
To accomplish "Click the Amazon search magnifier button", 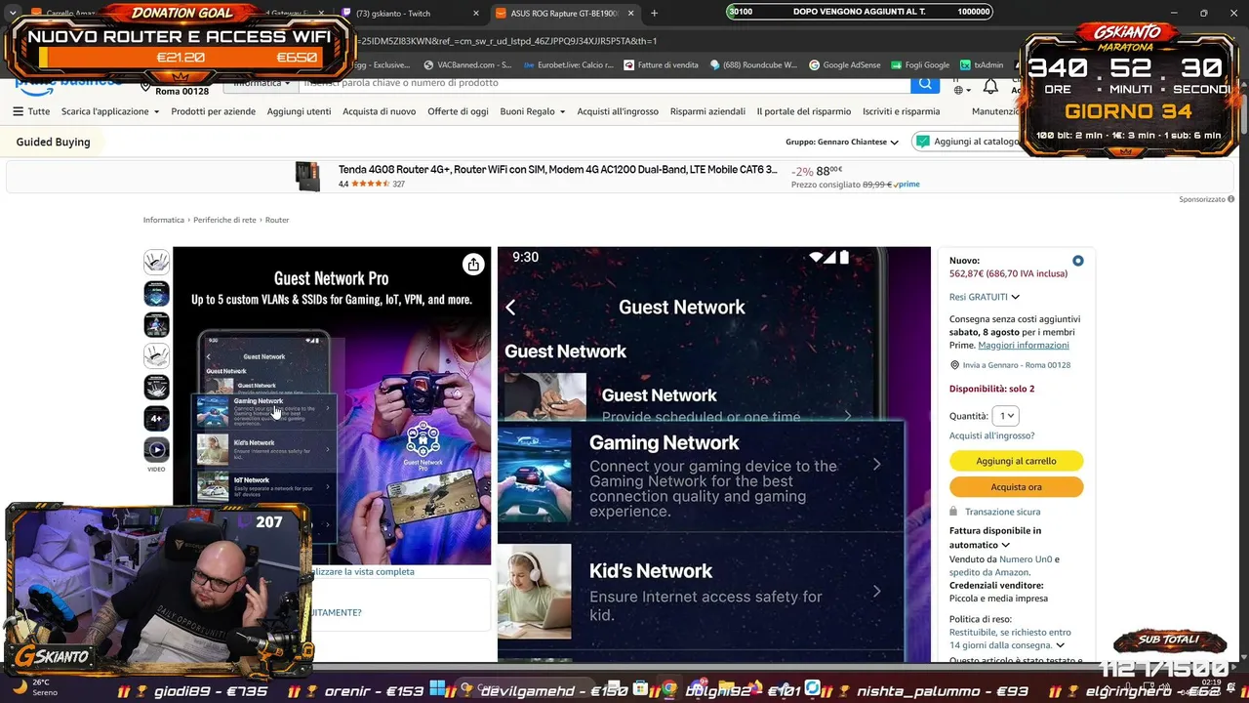I will (925, 84).
